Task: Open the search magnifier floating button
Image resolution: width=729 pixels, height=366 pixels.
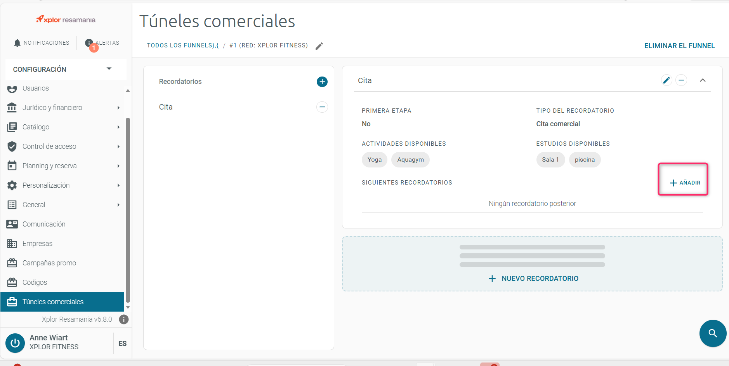Action: click(713, 333)
